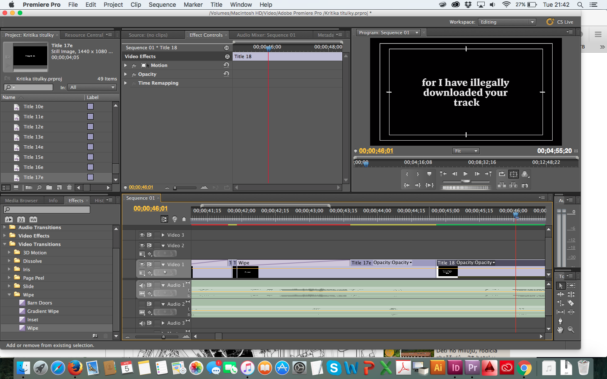Enable Snap in the timeline
Screen dimensions: 607x379
pyautogui.click(x=164, y=219)
